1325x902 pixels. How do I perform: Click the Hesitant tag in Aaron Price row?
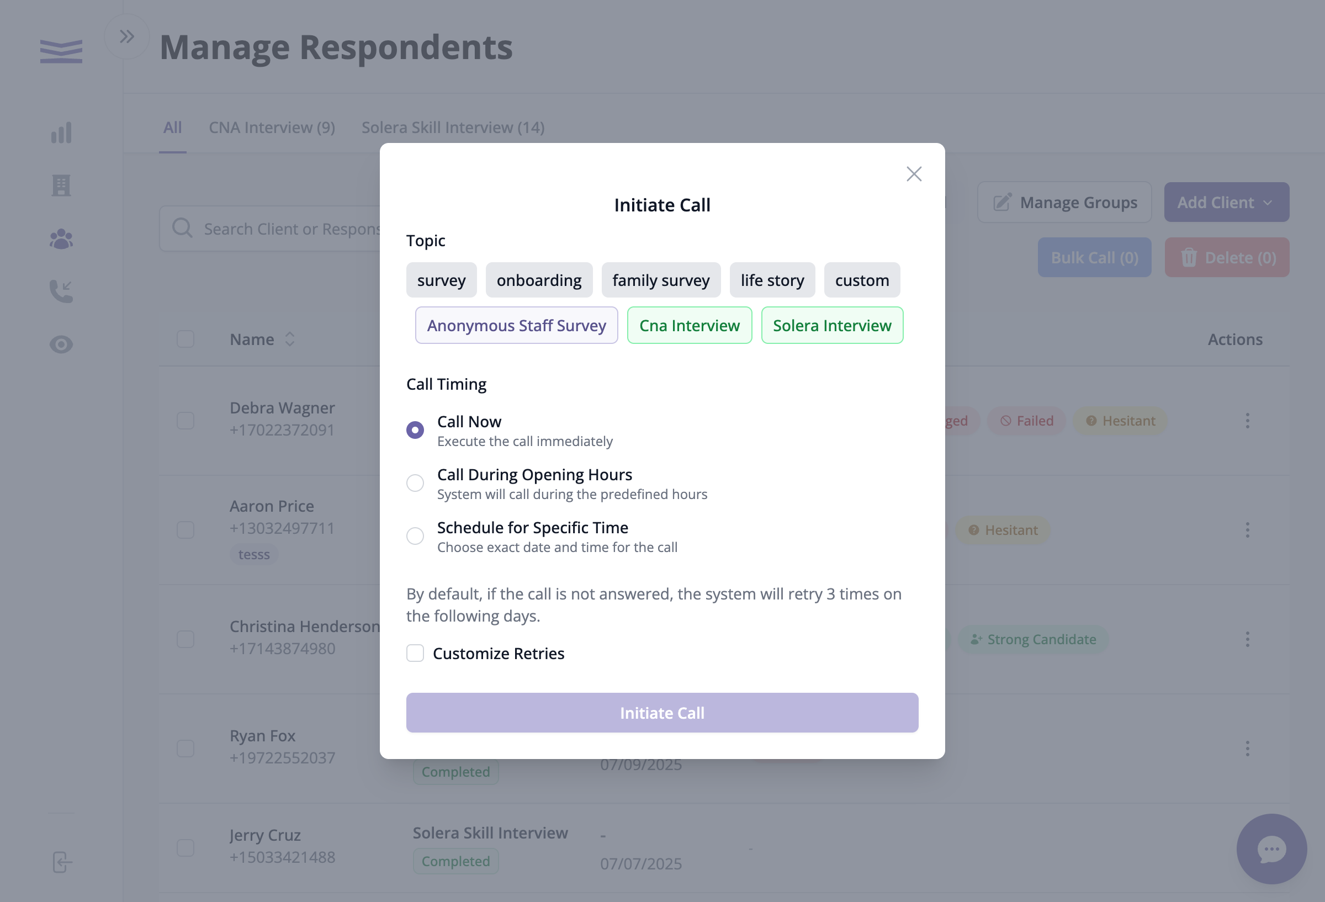[x=1002, y=530]
